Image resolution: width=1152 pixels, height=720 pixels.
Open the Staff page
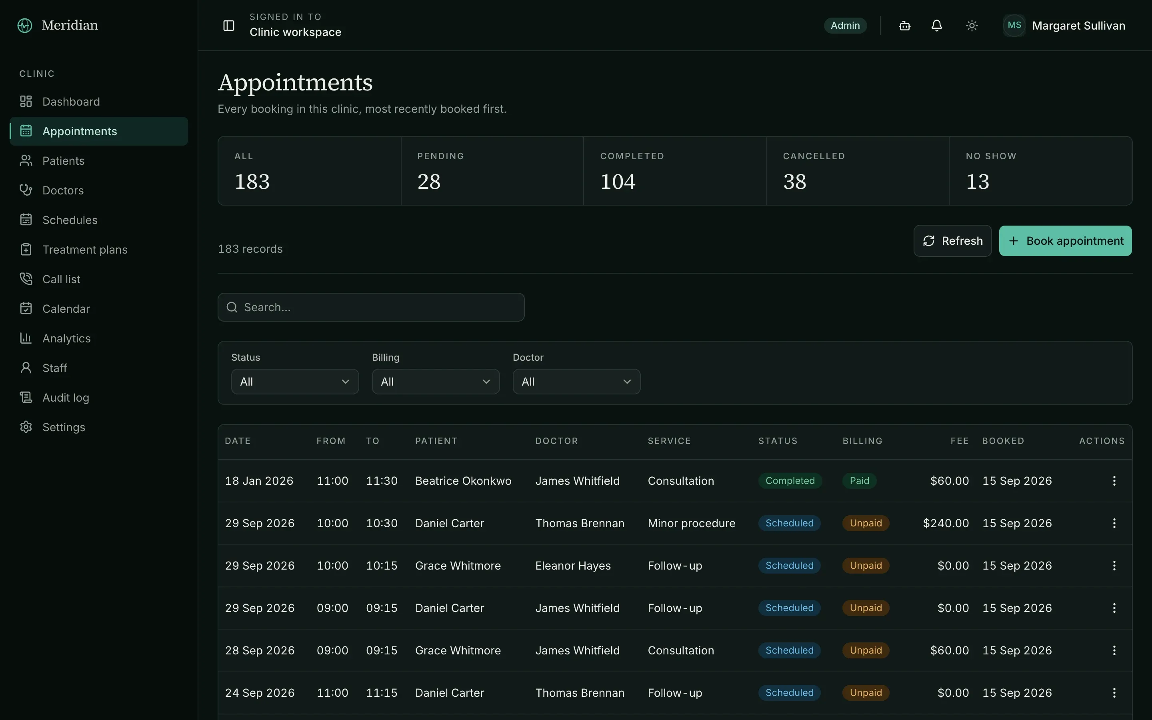[98, 368]
